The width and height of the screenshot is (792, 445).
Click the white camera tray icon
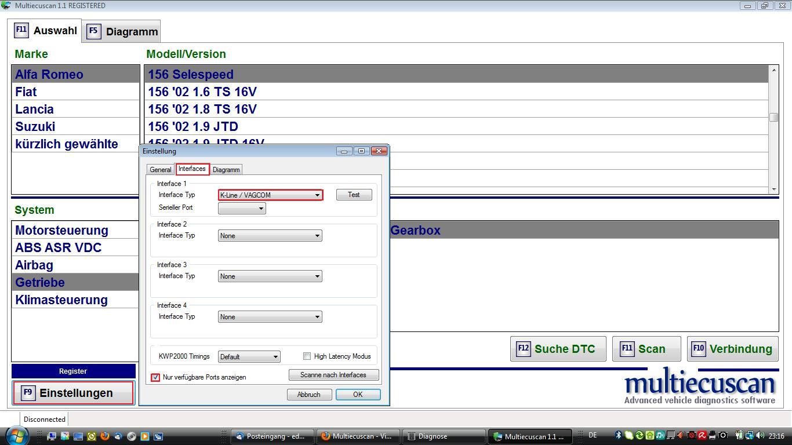723,436
